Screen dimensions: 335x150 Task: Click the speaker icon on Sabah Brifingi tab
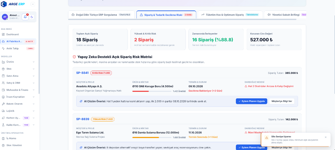pyautogui.click(x=269, y=15)
